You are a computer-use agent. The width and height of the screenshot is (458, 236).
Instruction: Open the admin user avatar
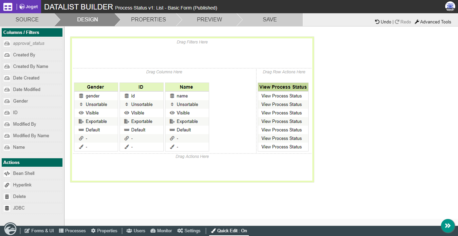(450, 6)
